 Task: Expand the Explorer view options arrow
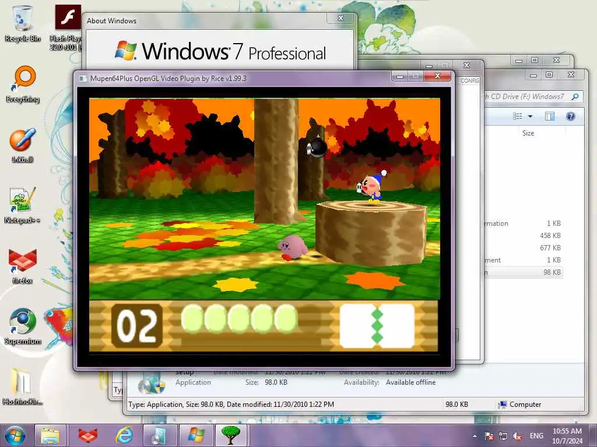pyautogui.click(x=530, y=116)
